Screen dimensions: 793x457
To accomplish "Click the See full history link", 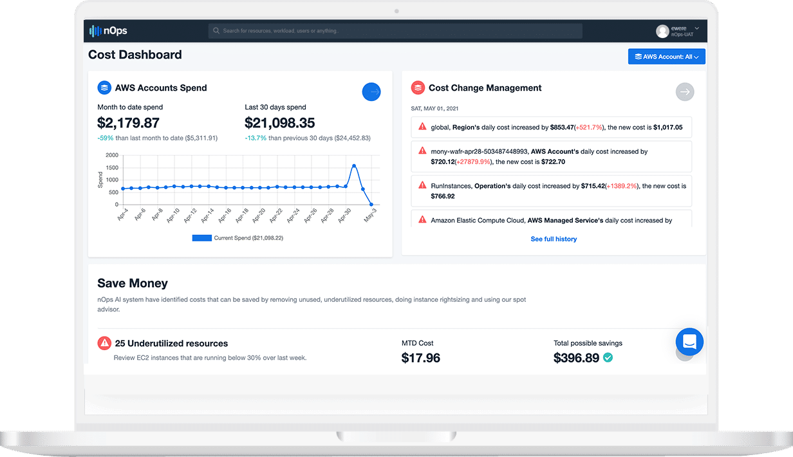I will tap(554, 239).
